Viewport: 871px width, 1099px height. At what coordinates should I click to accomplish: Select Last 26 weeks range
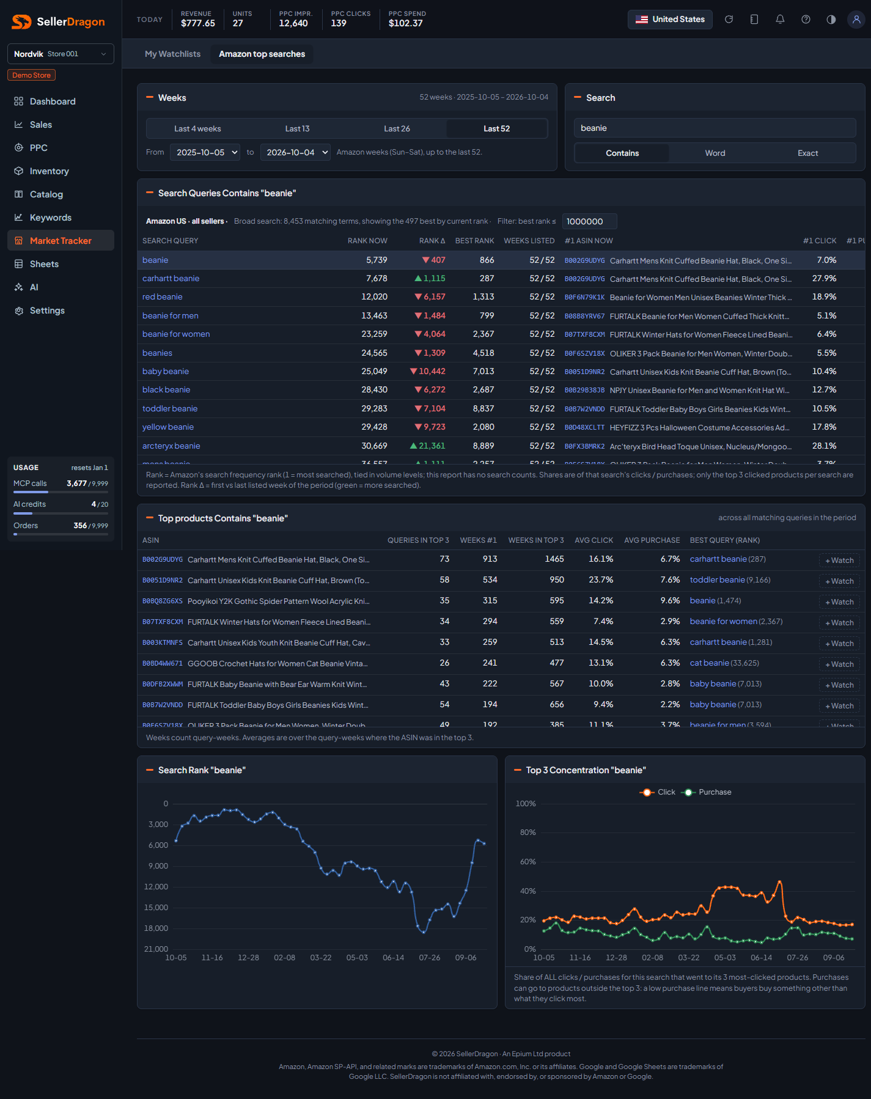[397, 128]
